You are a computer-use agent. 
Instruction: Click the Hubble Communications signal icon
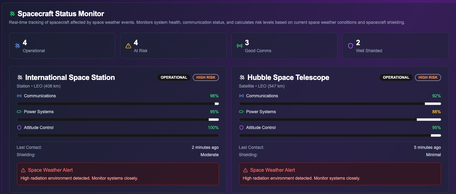[x=241, y=96]
